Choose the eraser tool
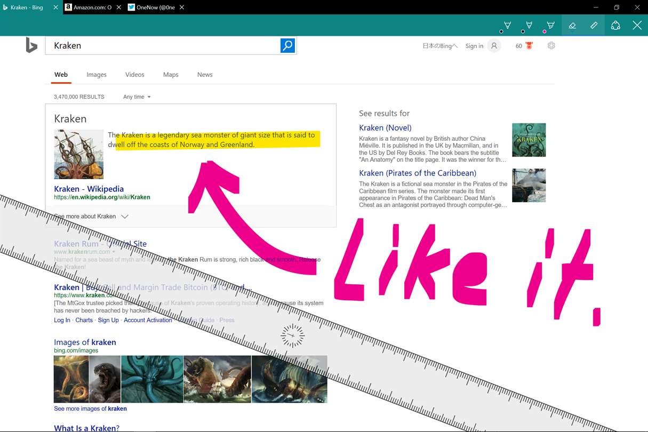The height and width of the screenshot is (432, 648). 572,26
